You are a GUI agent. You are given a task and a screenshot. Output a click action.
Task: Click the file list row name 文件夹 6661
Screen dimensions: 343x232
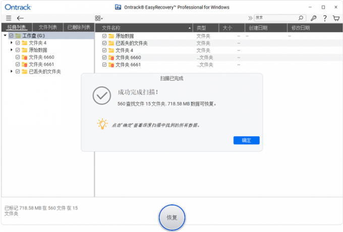click(x=128, y=65)
